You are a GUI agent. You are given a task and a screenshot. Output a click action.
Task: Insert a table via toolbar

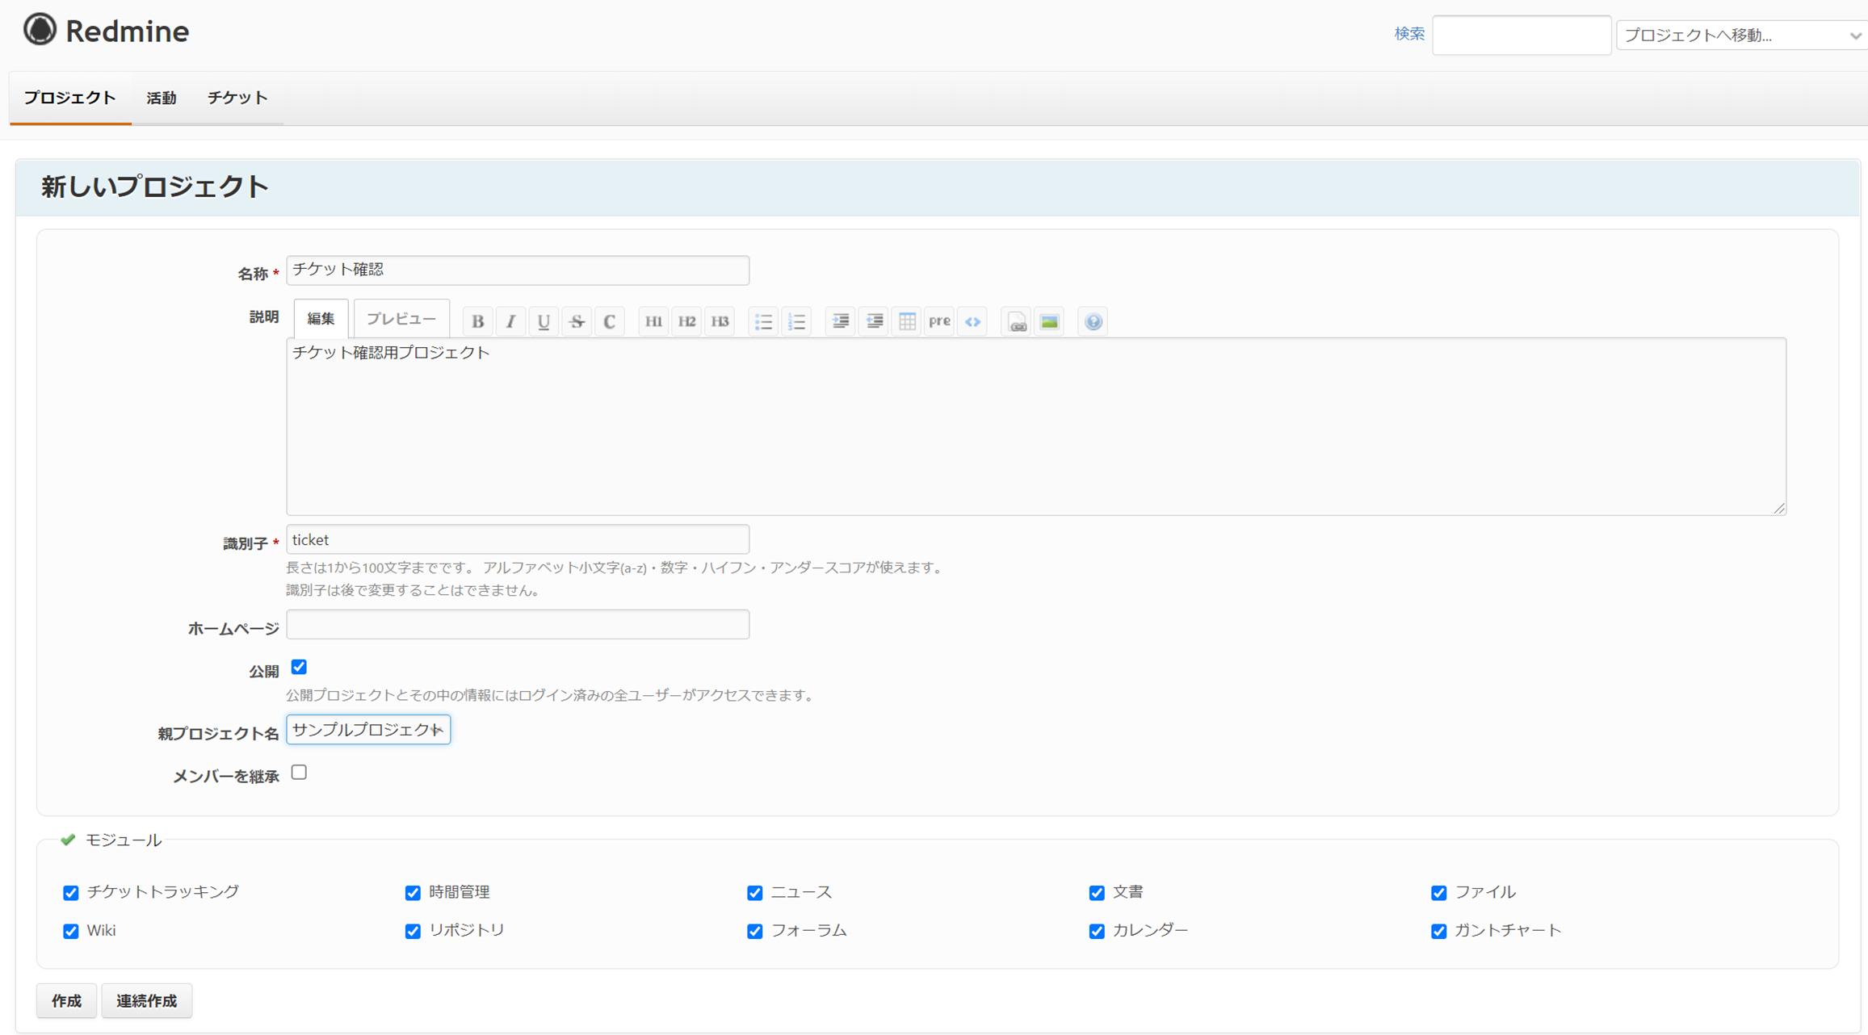[907, 321]
